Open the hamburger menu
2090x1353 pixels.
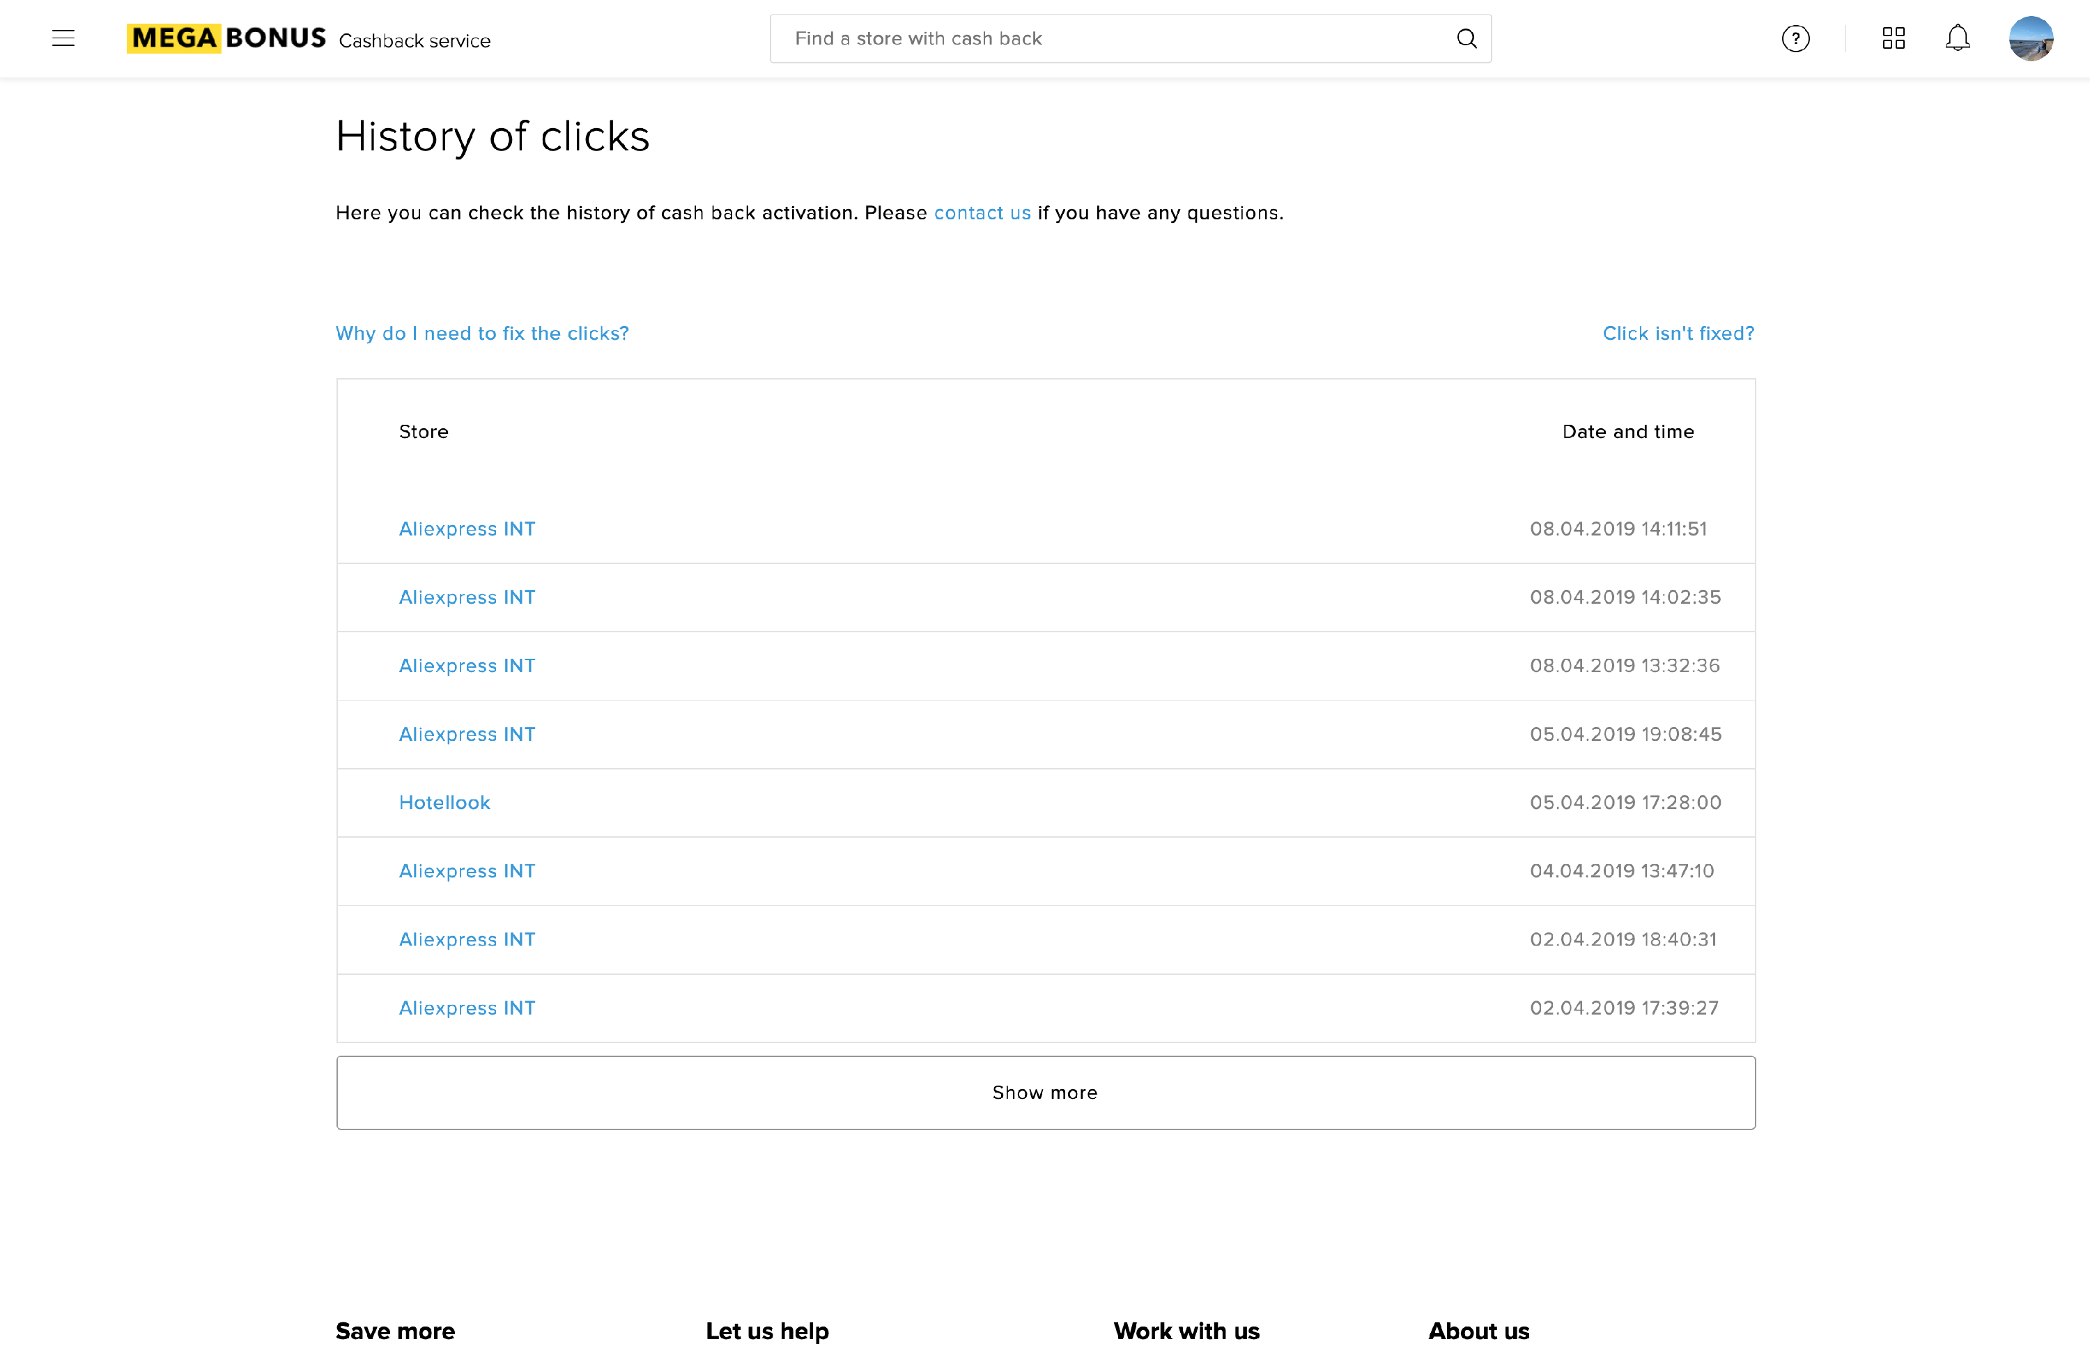click(x=63, y=38)
